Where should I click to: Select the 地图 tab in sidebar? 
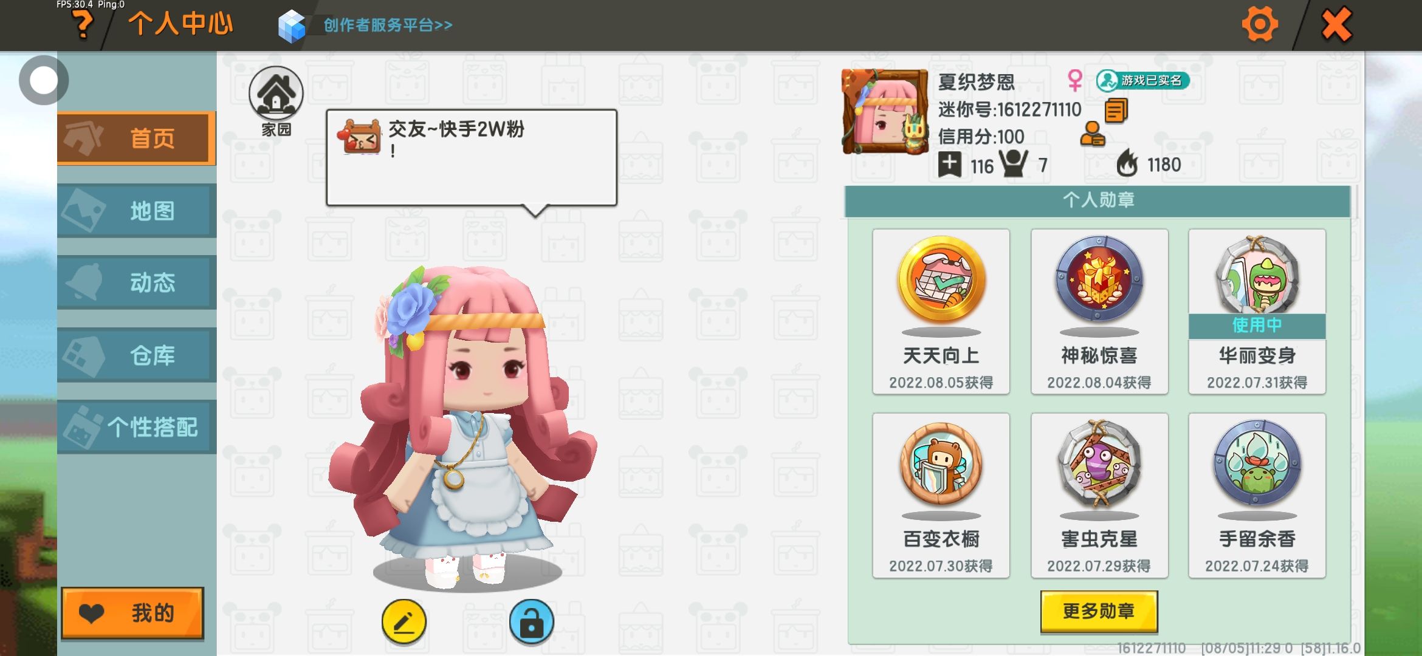137,211
